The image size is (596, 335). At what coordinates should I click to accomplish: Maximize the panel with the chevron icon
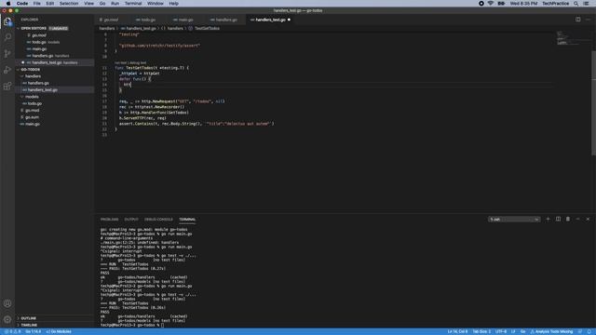pos(577,220)
